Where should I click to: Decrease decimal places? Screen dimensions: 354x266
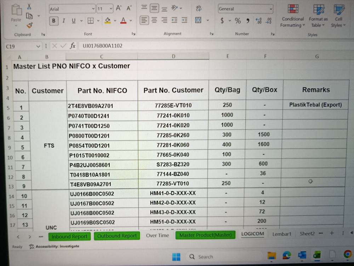point(269,21)
